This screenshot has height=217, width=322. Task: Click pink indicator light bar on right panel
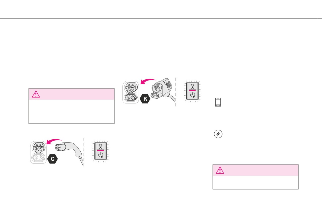[x=192, y=90]
